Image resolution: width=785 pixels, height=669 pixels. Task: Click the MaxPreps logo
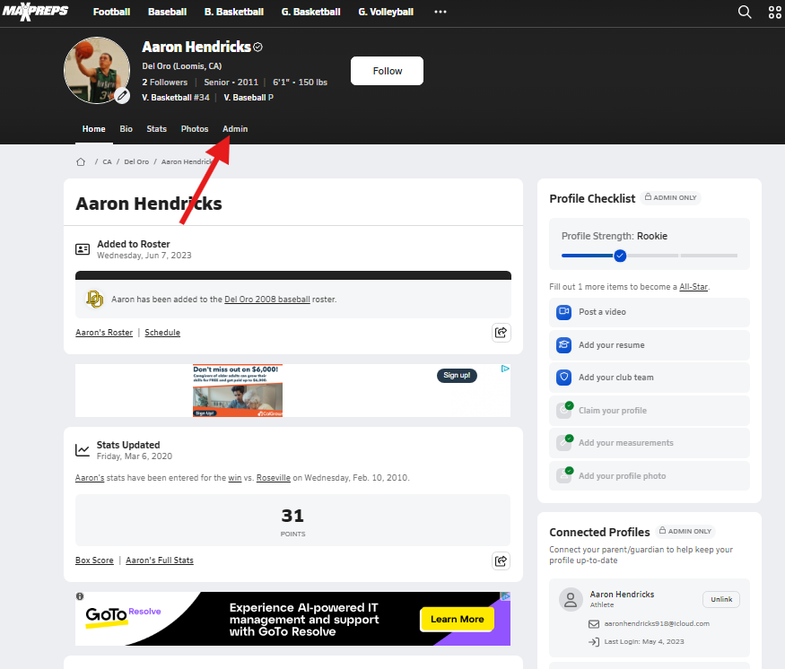tap(35, 12)
